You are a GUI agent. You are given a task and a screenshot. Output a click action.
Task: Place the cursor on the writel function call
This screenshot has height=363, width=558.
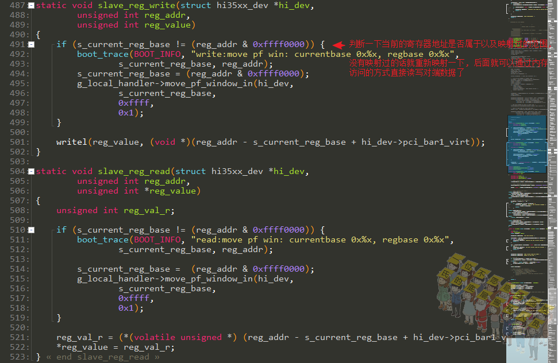click(x=71, y=142)
